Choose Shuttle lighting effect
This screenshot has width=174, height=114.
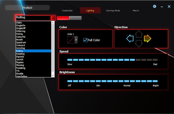click(x=33, y=74)
